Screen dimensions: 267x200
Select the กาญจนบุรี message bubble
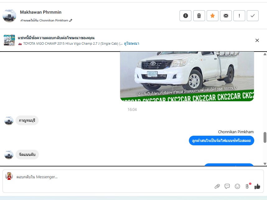[x=27, y=120]
